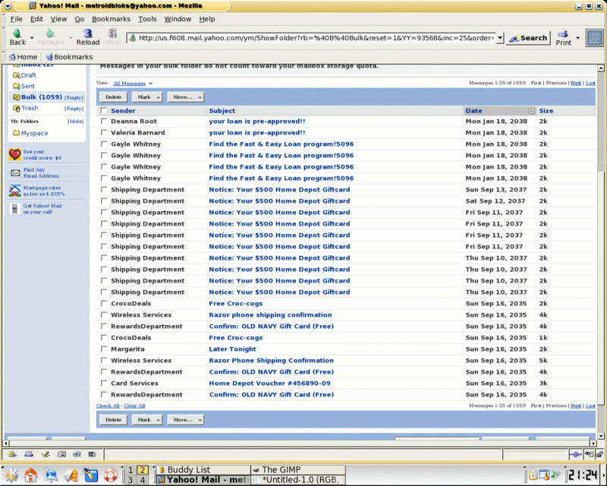Open the View menu
The height and width of the screenshot is (486, 607).
tap(58, 19)
